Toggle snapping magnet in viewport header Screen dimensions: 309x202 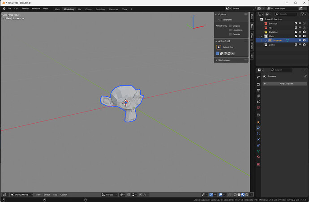[129, 195]
